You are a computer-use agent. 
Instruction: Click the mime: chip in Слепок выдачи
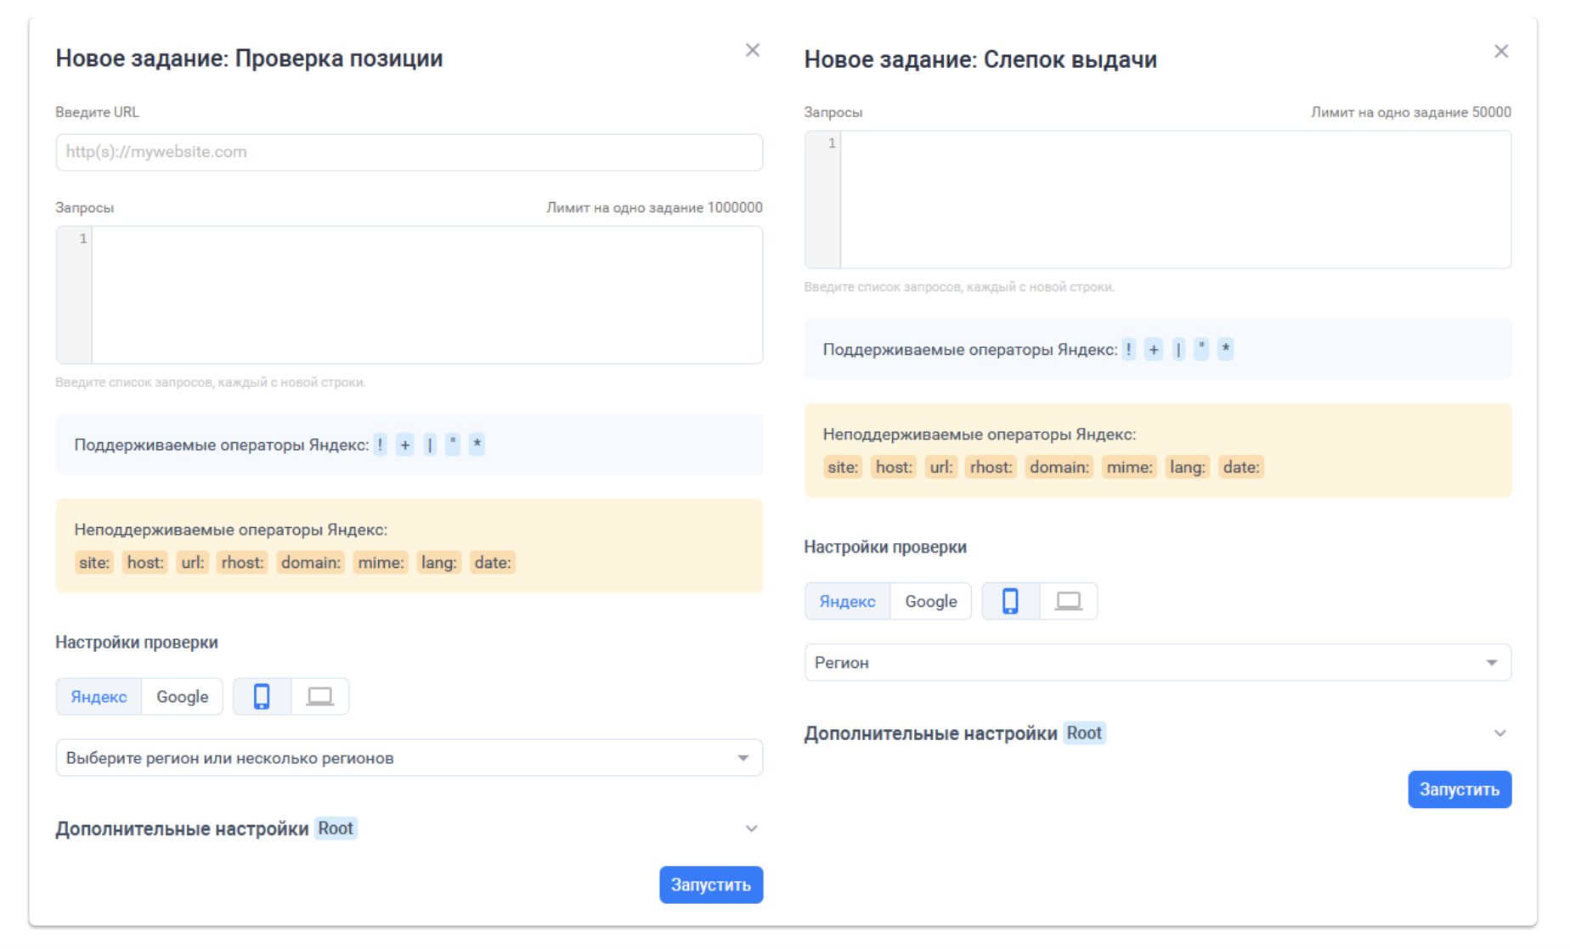pyautogui.click(x=1129, y=467)
